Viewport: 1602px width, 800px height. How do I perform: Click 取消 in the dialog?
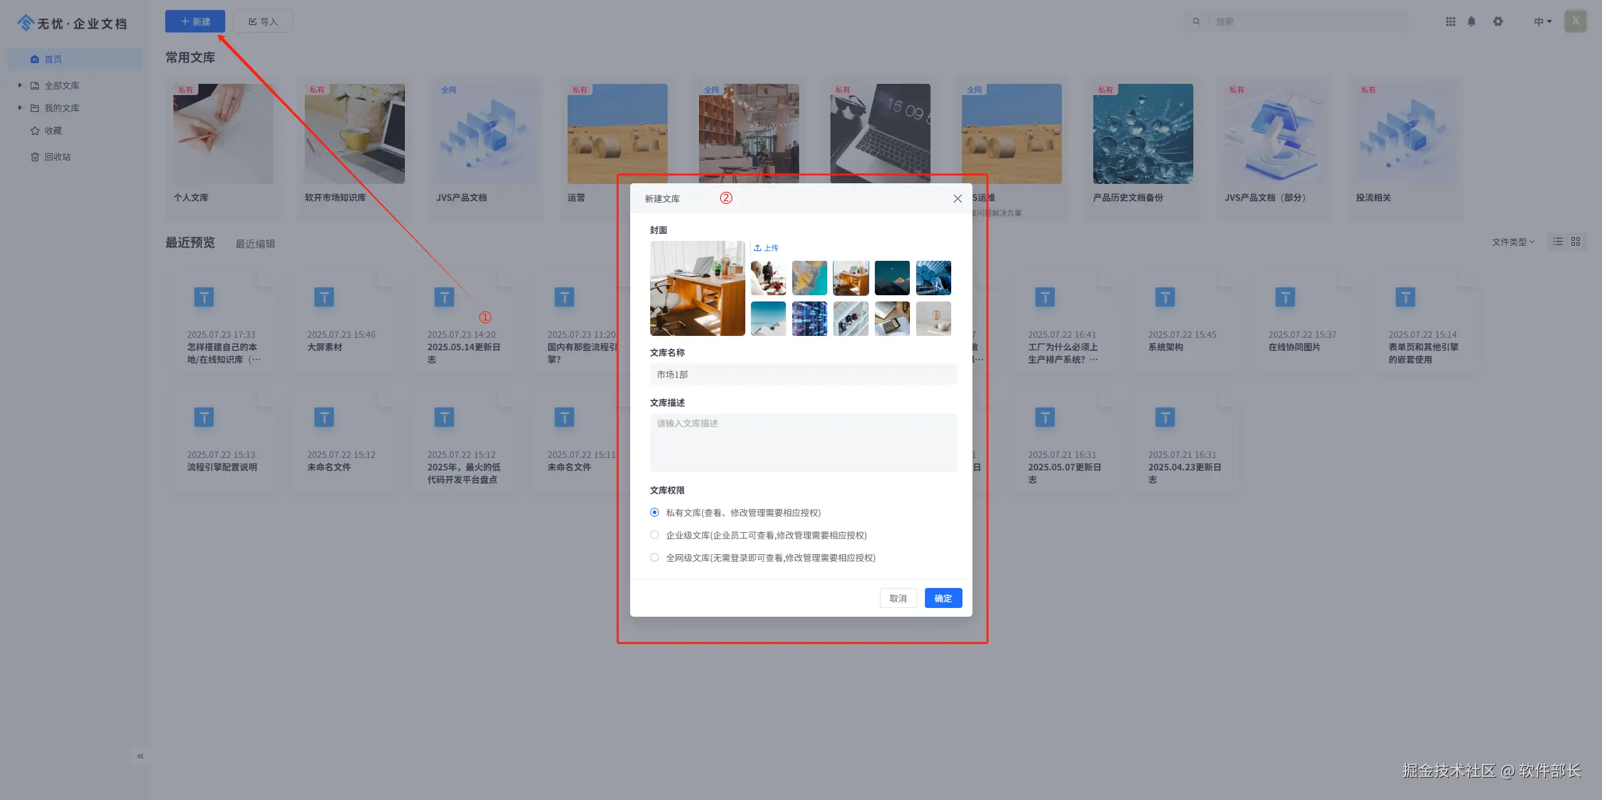898,599
